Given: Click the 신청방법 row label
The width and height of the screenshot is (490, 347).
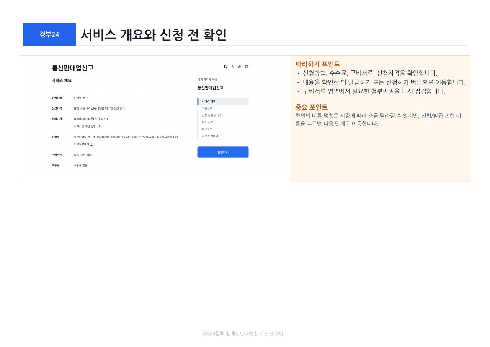Looking at the screenshot, I should (x=57, y=98).
